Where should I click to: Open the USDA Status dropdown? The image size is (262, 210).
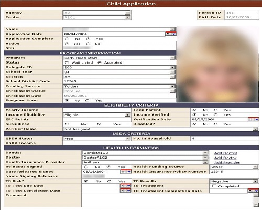[x=127, y=139]
